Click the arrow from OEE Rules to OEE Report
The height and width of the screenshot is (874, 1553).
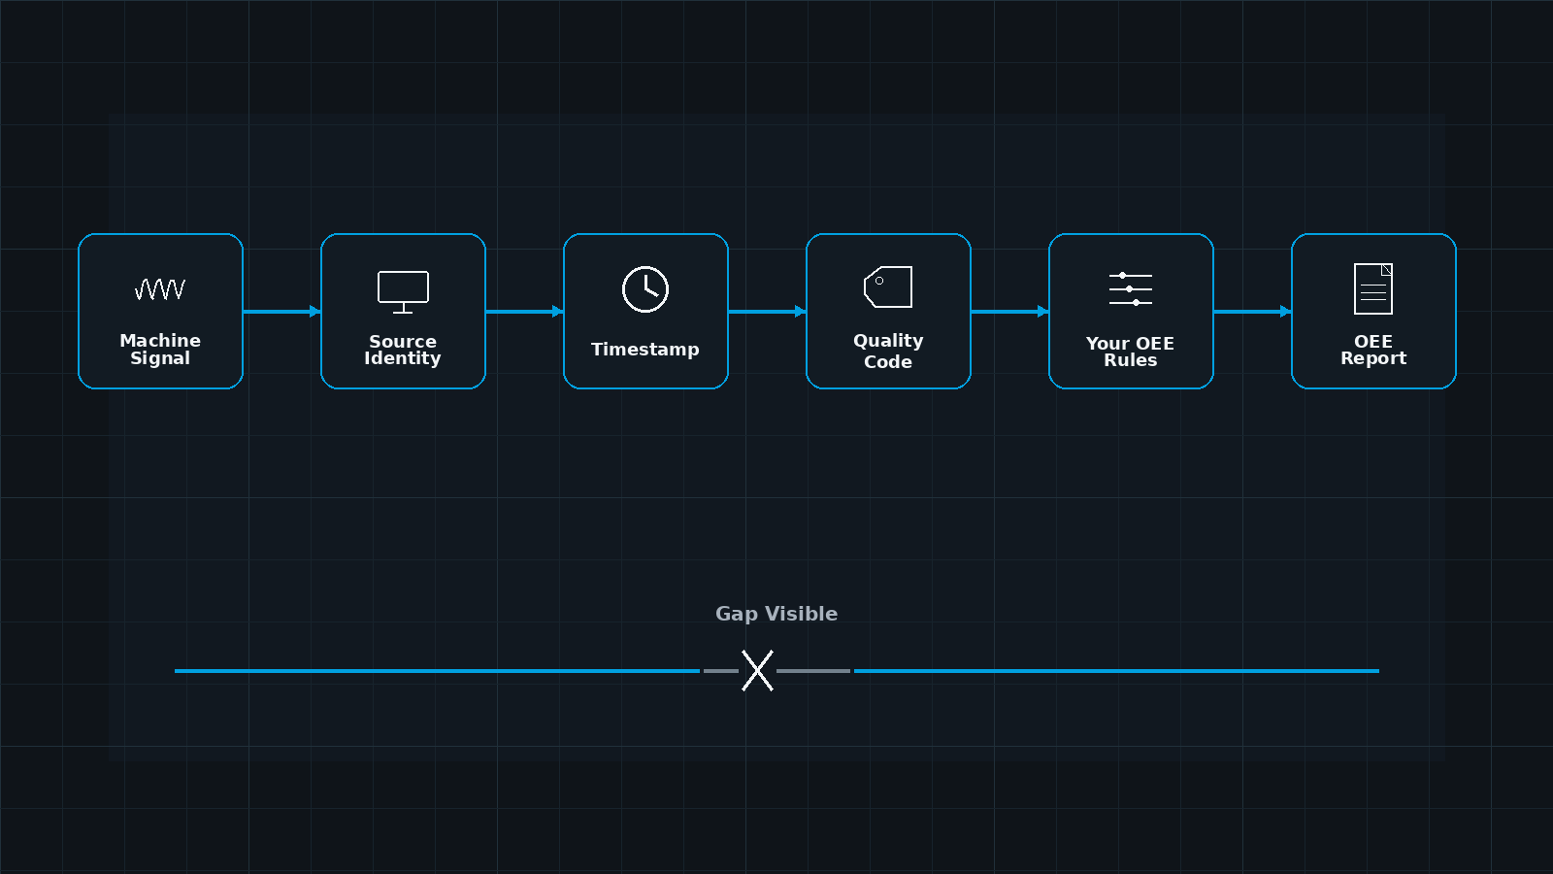[1252, 312]
